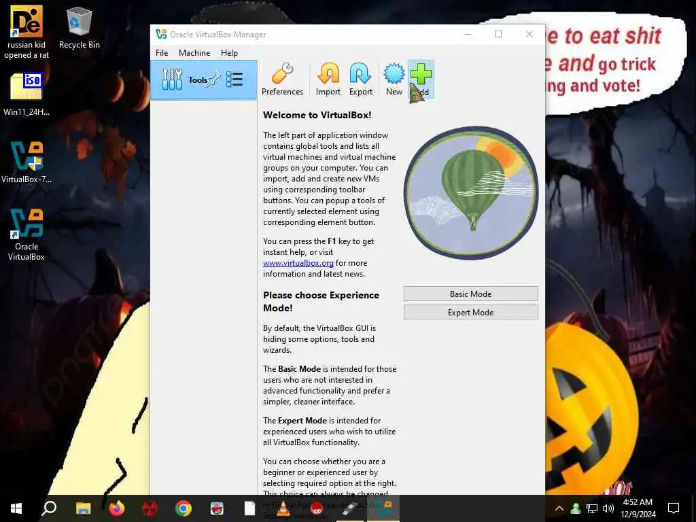Image resolution: width=696 pixels, height=522 pixels.
Task: Open the Help menu
Action: (x=229, y=53)
